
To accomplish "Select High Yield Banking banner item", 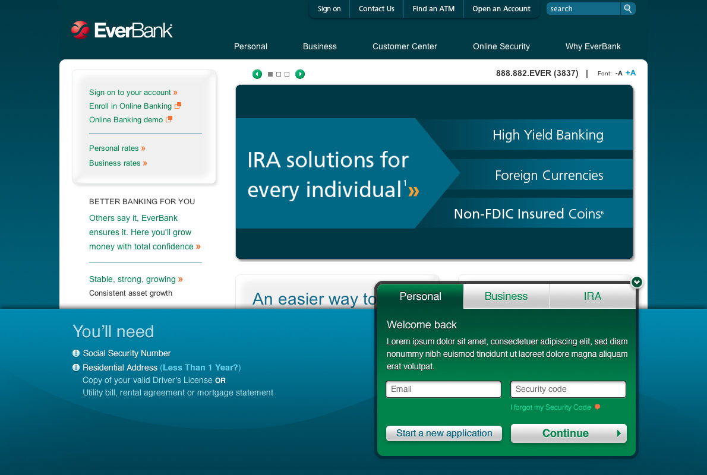I will tap(548, 135).
